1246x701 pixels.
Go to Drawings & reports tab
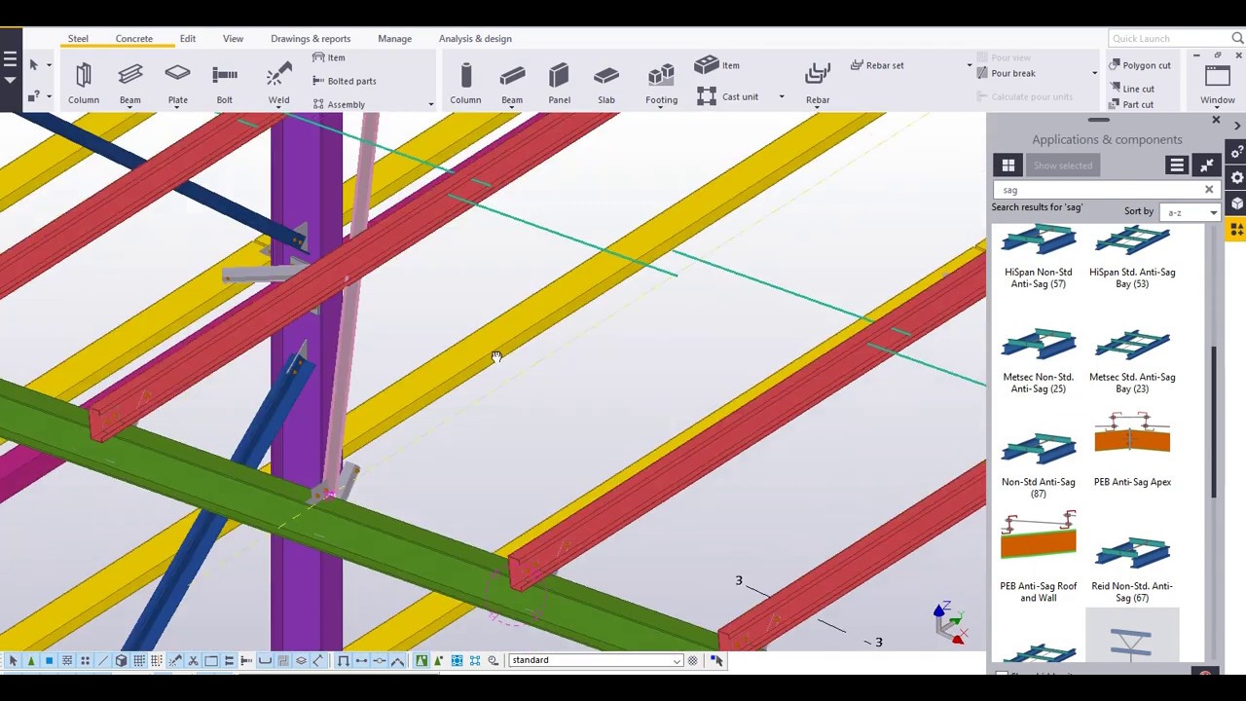pos(311,38)
